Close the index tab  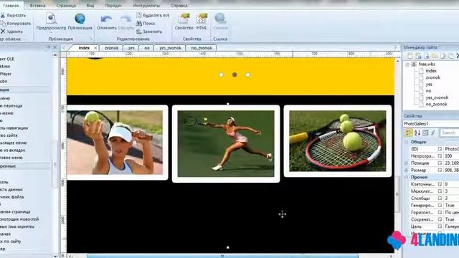pos(95,48)
